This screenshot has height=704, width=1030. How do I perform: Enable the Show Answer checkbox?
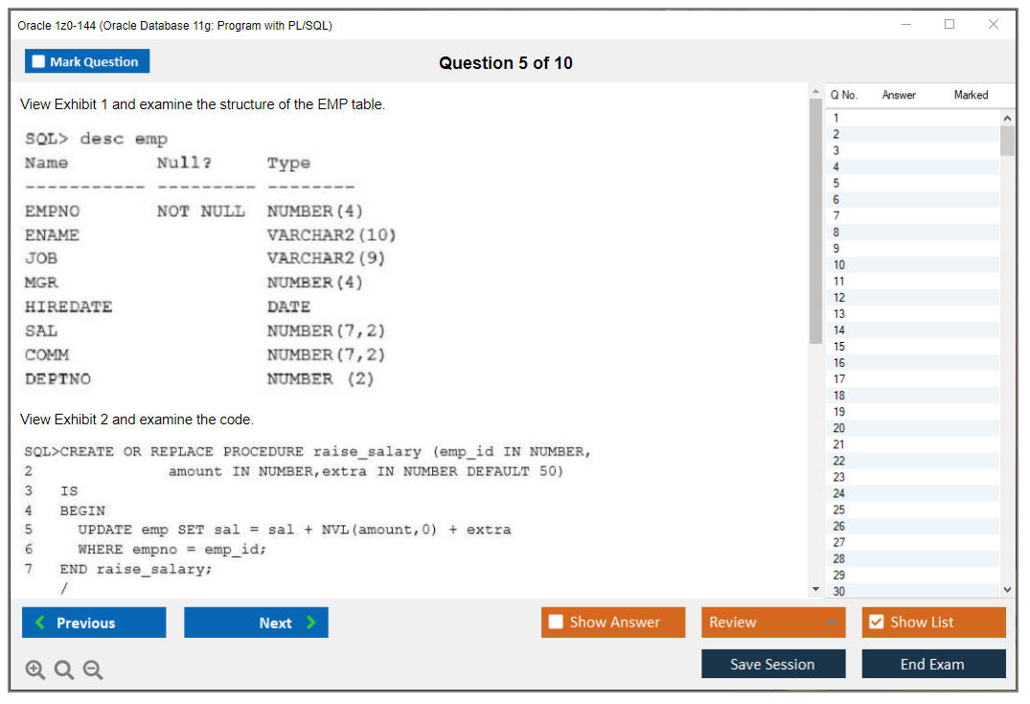pos(556,623)
